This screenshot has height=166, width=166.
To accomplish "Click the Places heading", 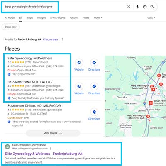I will 12,49.
